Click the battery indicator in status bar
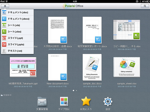150x112 pixels. 148,1
